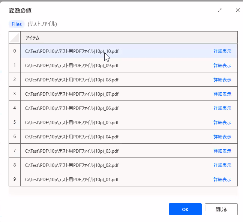Click the アイテム column header
Viewport: 243px width, 222px height.
pos(129,37)
